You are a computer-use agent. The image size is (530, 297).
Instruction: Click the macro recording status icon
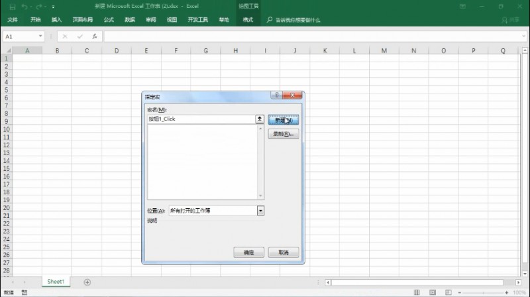pyautogui.click(x=25, y=292)
